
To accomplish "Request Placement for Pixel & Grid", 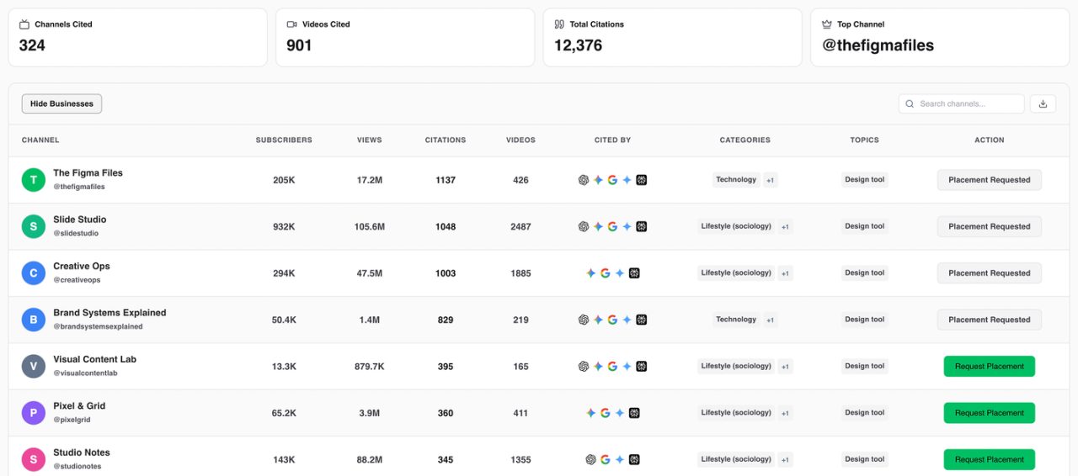I will click(x=990, y=413).
